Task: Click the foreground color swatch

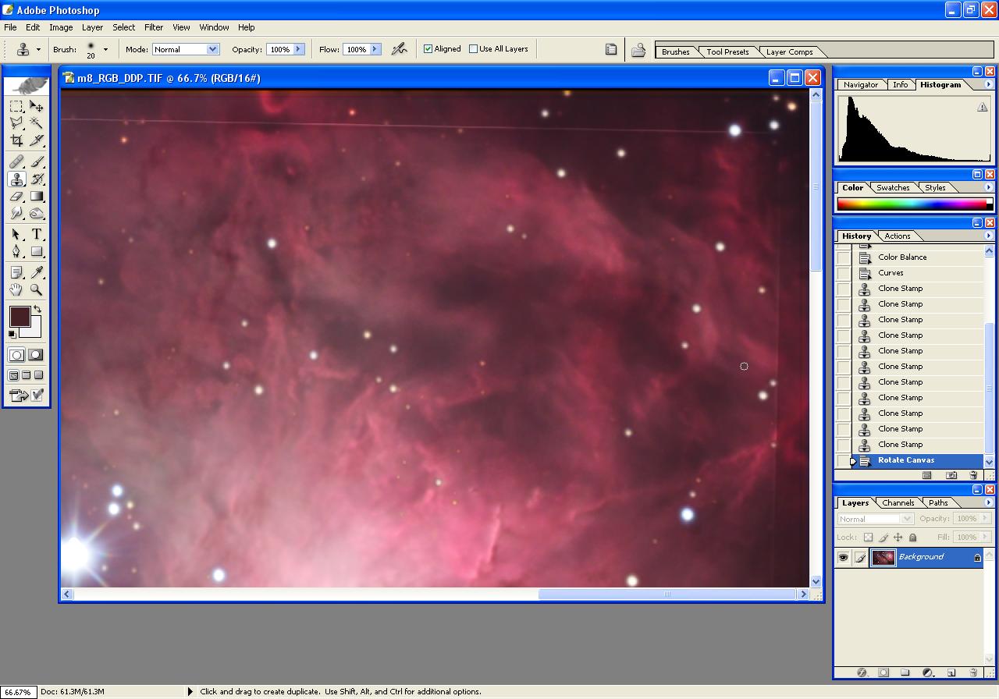Action: coord(20,317)
